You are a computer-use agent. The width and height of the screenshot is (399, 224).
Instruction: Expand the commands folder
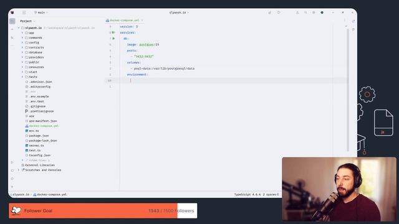click(x=22, y=37)
